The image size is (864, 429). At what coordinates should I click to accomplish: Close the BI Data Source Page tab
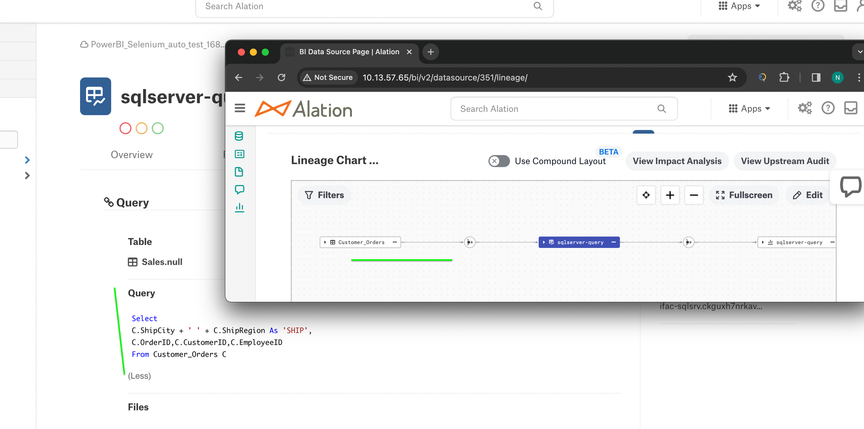pos(409,52)
